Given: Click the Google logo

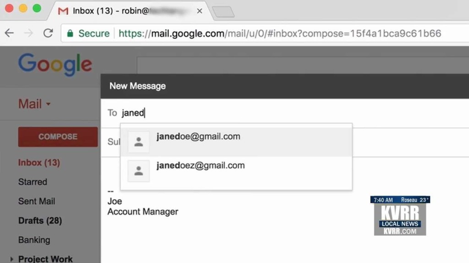Looking at the screenshot, I should (55, 64).
